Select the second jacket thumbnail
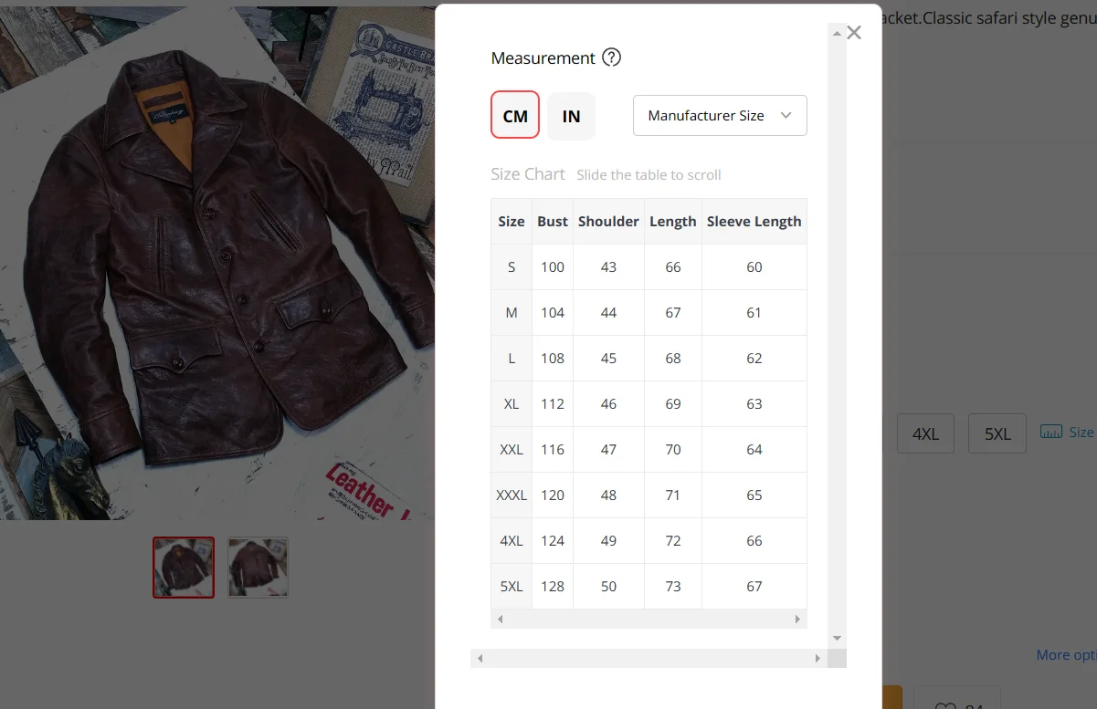This screenshot has height=709, width=1097. click(258, 568)
